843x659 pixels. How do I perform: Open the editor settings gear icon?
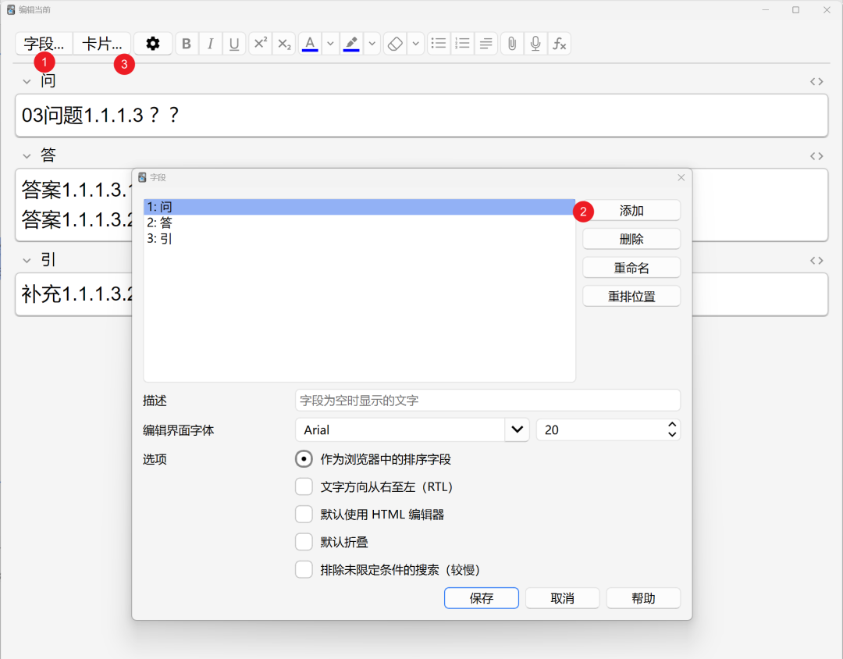coord(153,44)
